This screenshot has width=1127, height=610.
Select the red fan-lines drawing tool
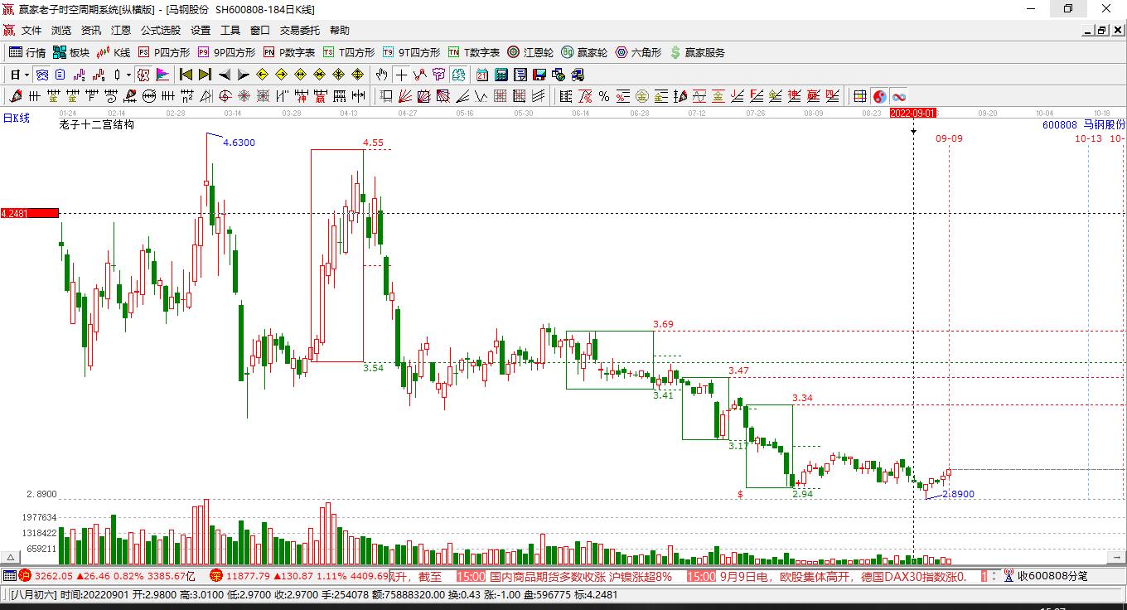coord(405,96)
